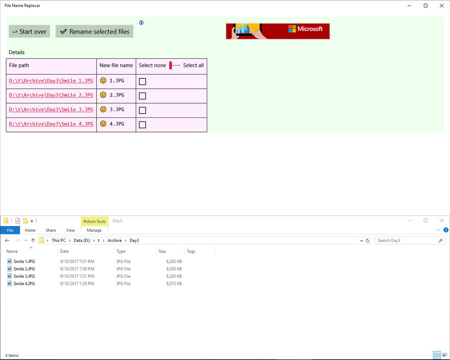Toggle the Select none / Select all slider
The image size is (450, 360).
[x=174, y=65]
